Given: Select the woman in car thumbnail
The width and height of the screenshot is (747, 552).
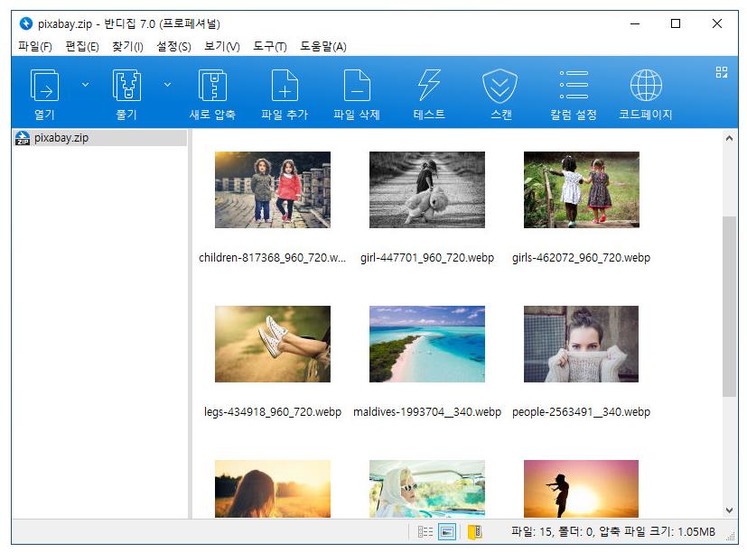Looking at the screenshot, I should (x=427, y=489).
